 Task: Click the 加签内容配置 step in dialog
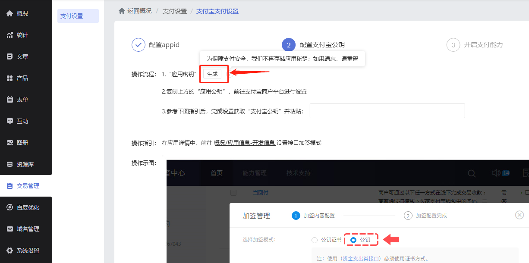(x=313, y=216)
